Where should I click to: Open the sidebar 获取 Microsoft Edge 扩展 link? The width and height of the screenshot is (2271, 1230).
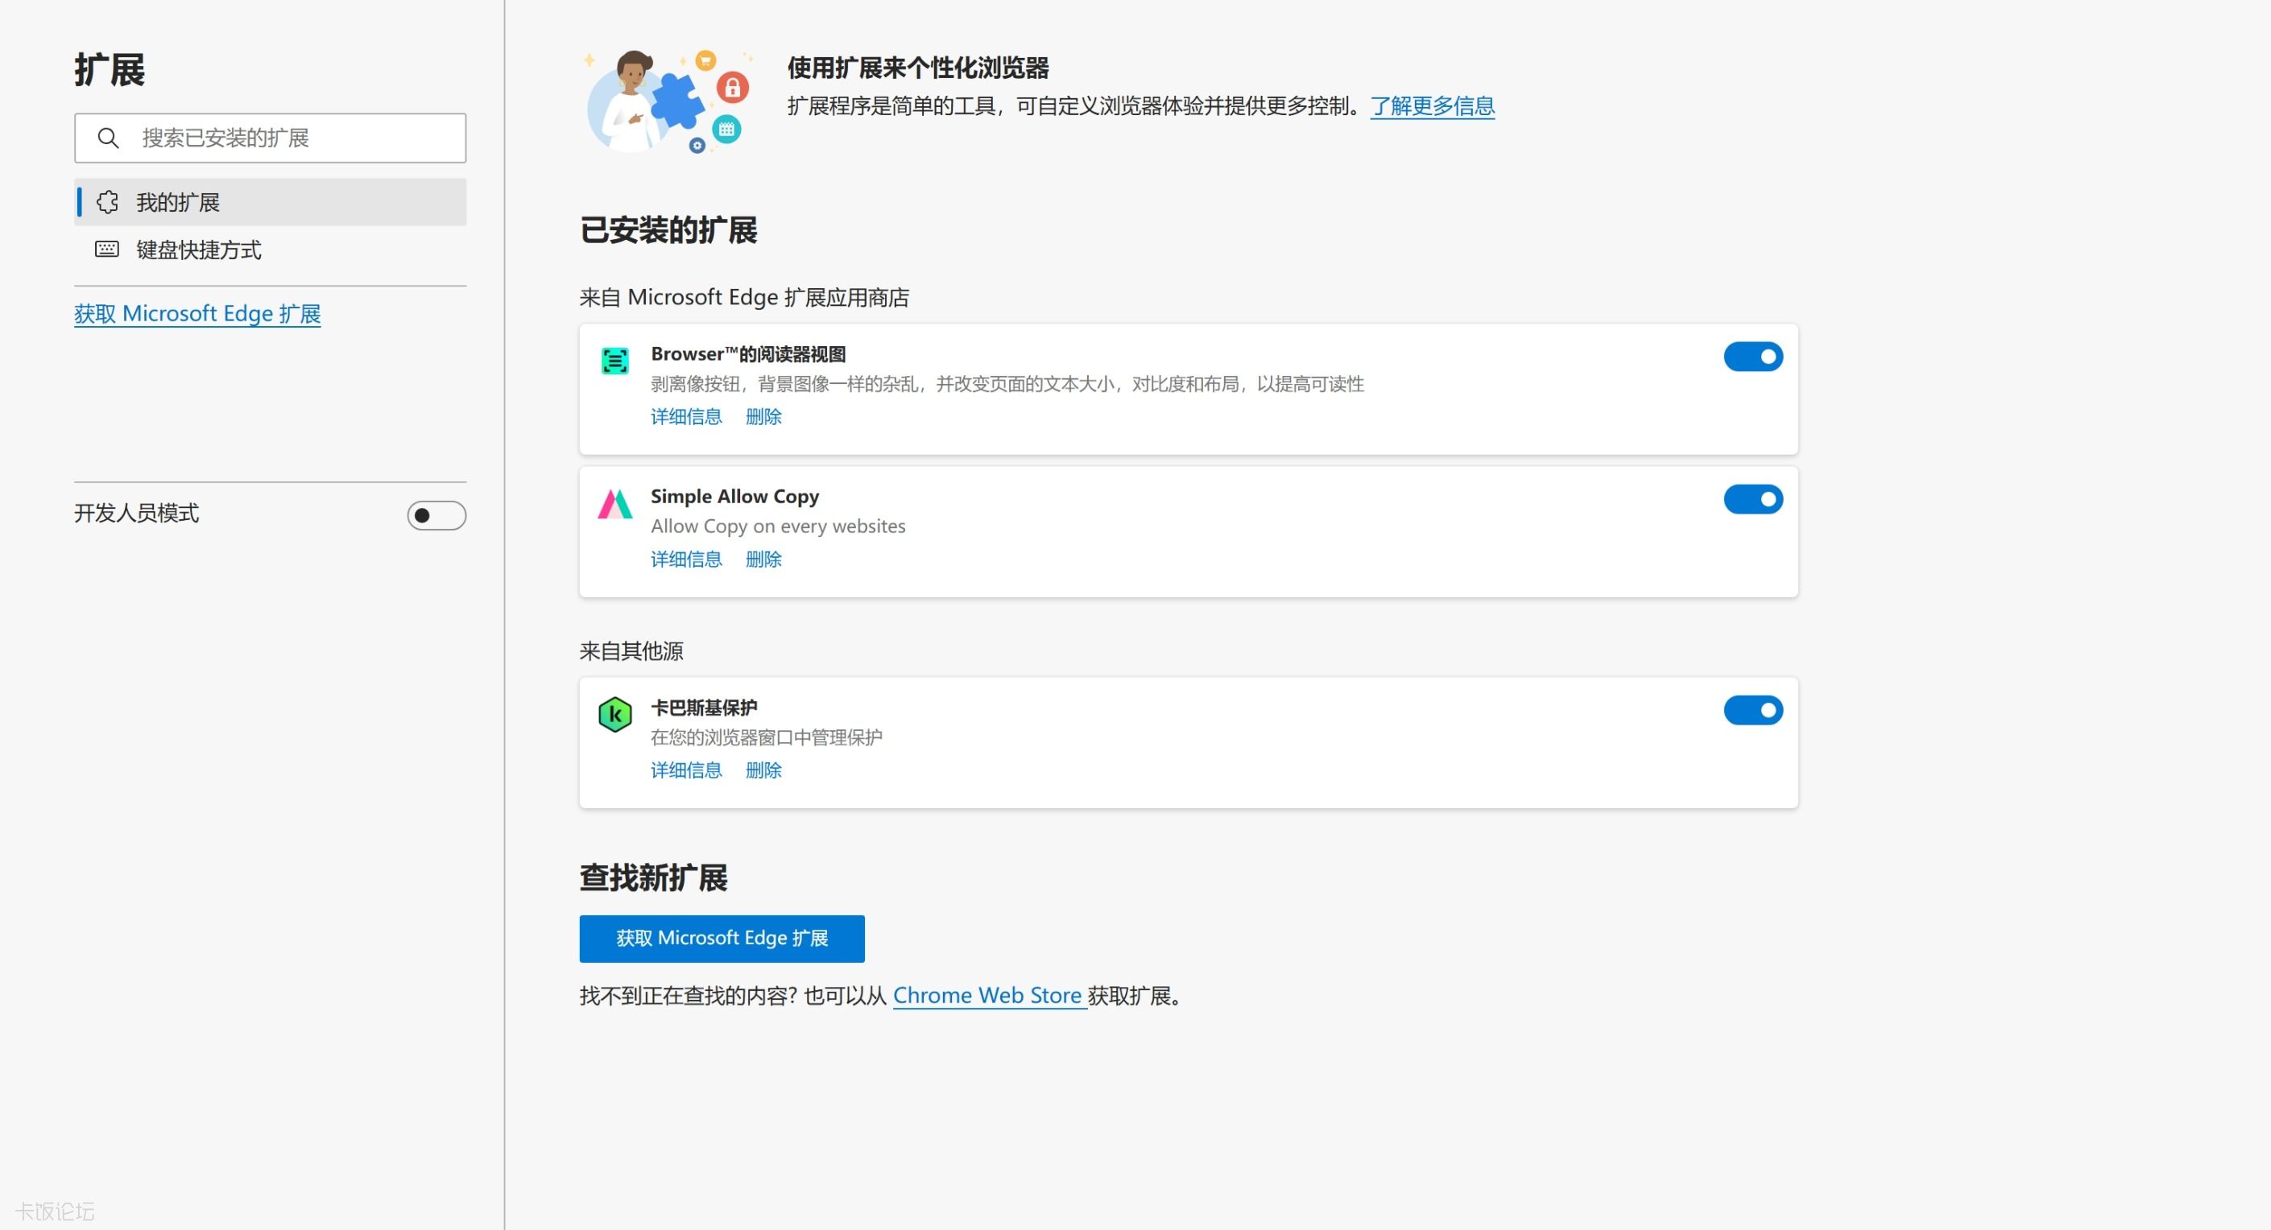(x=197, y=314)
